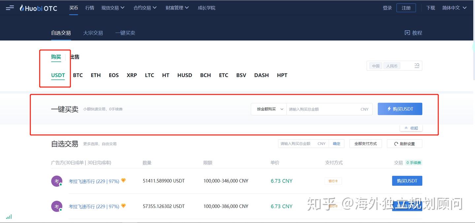Select the 人民币 currency filter

pyautogui.click(x=392, y=66)
